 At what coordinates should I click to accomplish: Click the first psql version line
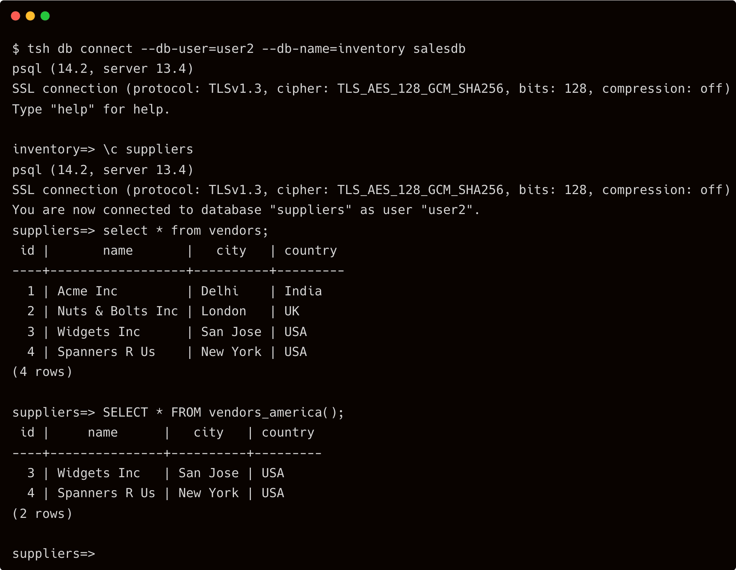pos(103,69)
